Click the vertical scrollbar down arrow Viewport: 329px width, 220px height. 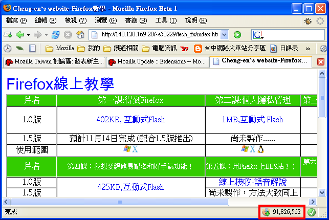tap(322, 193)
